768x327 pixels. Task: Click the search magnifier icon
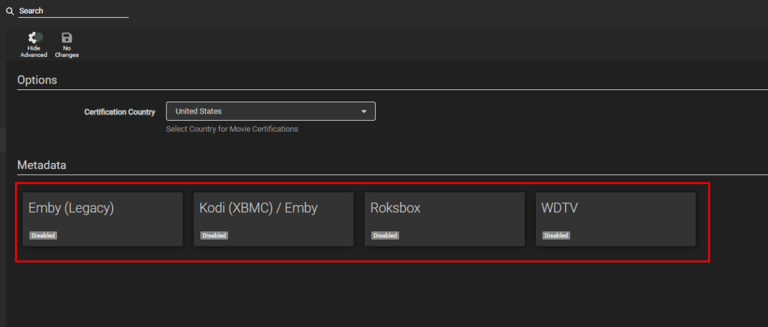point(10,11)
